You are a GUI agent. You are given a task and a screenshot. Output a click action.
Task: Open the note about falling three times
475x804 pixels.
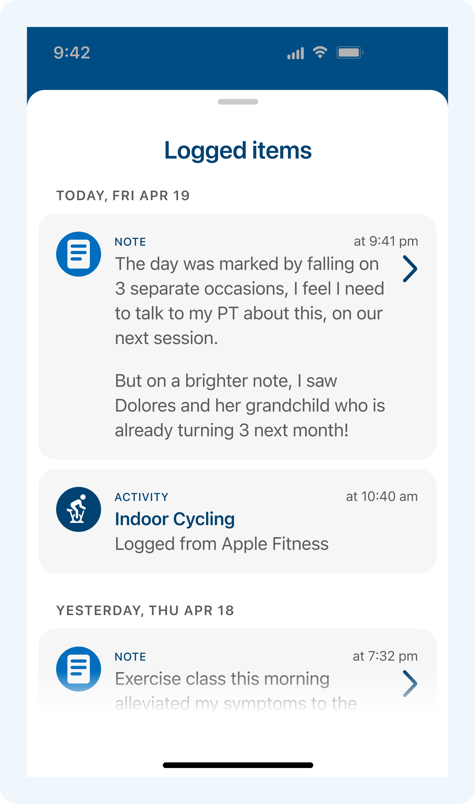coord(249,301)
